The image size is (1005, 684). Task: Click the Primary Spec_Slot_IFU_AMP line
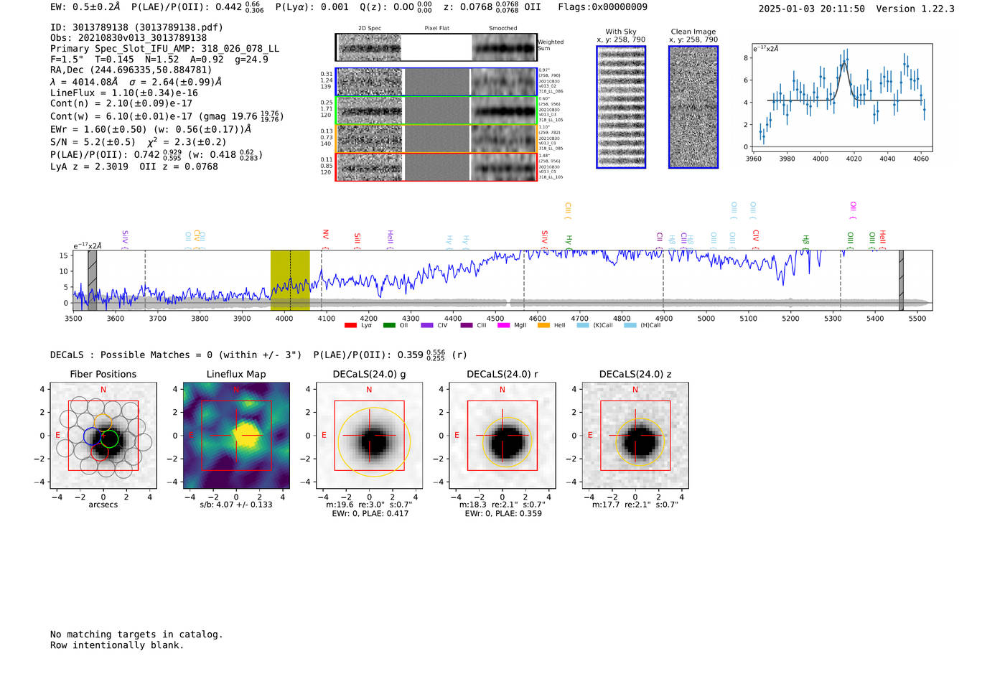165,49
